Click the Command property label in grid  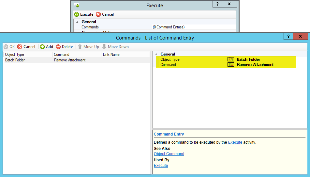coord(168,65)
